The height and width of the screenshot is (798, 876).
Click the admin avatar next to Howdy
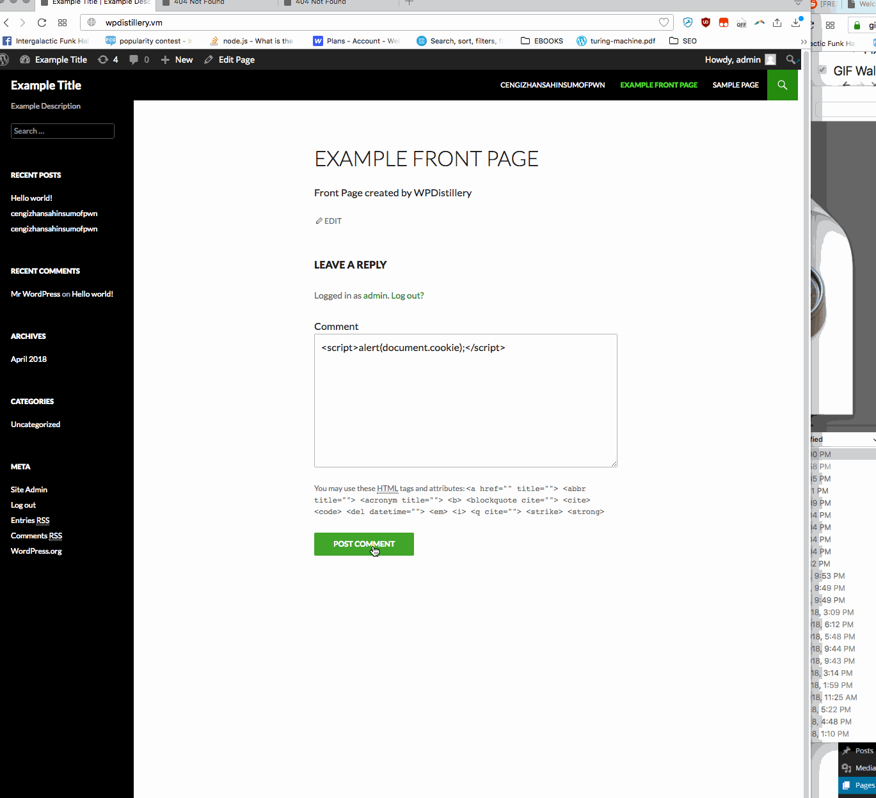coord(770,59)
